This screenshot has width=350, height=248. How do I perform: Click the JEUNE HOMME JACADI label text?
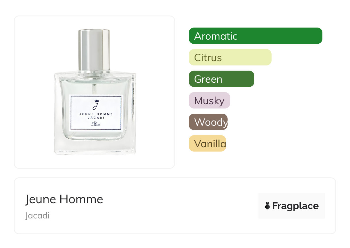click(96, 116)
